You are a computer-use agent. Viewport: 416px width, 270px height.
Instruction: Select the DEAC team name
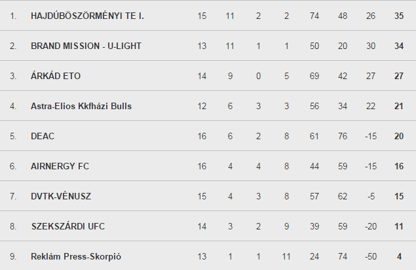tap(43, 137)
